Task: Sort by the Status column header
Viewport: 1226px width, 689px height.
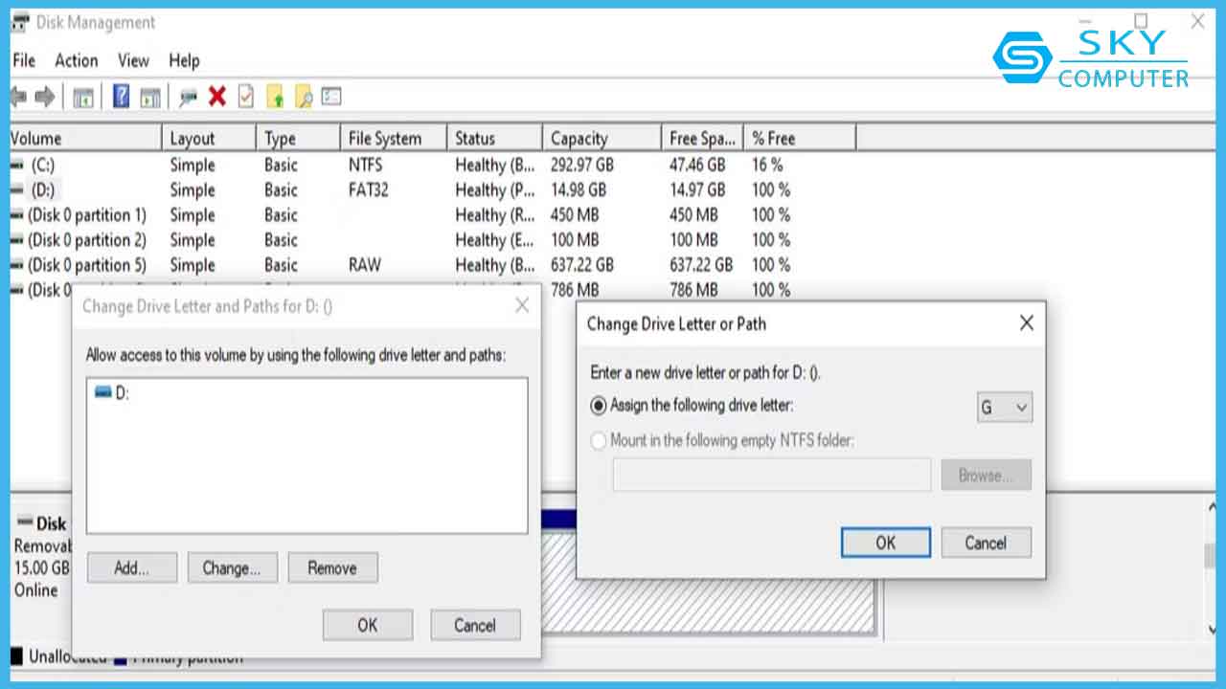Action: point(494,139)
